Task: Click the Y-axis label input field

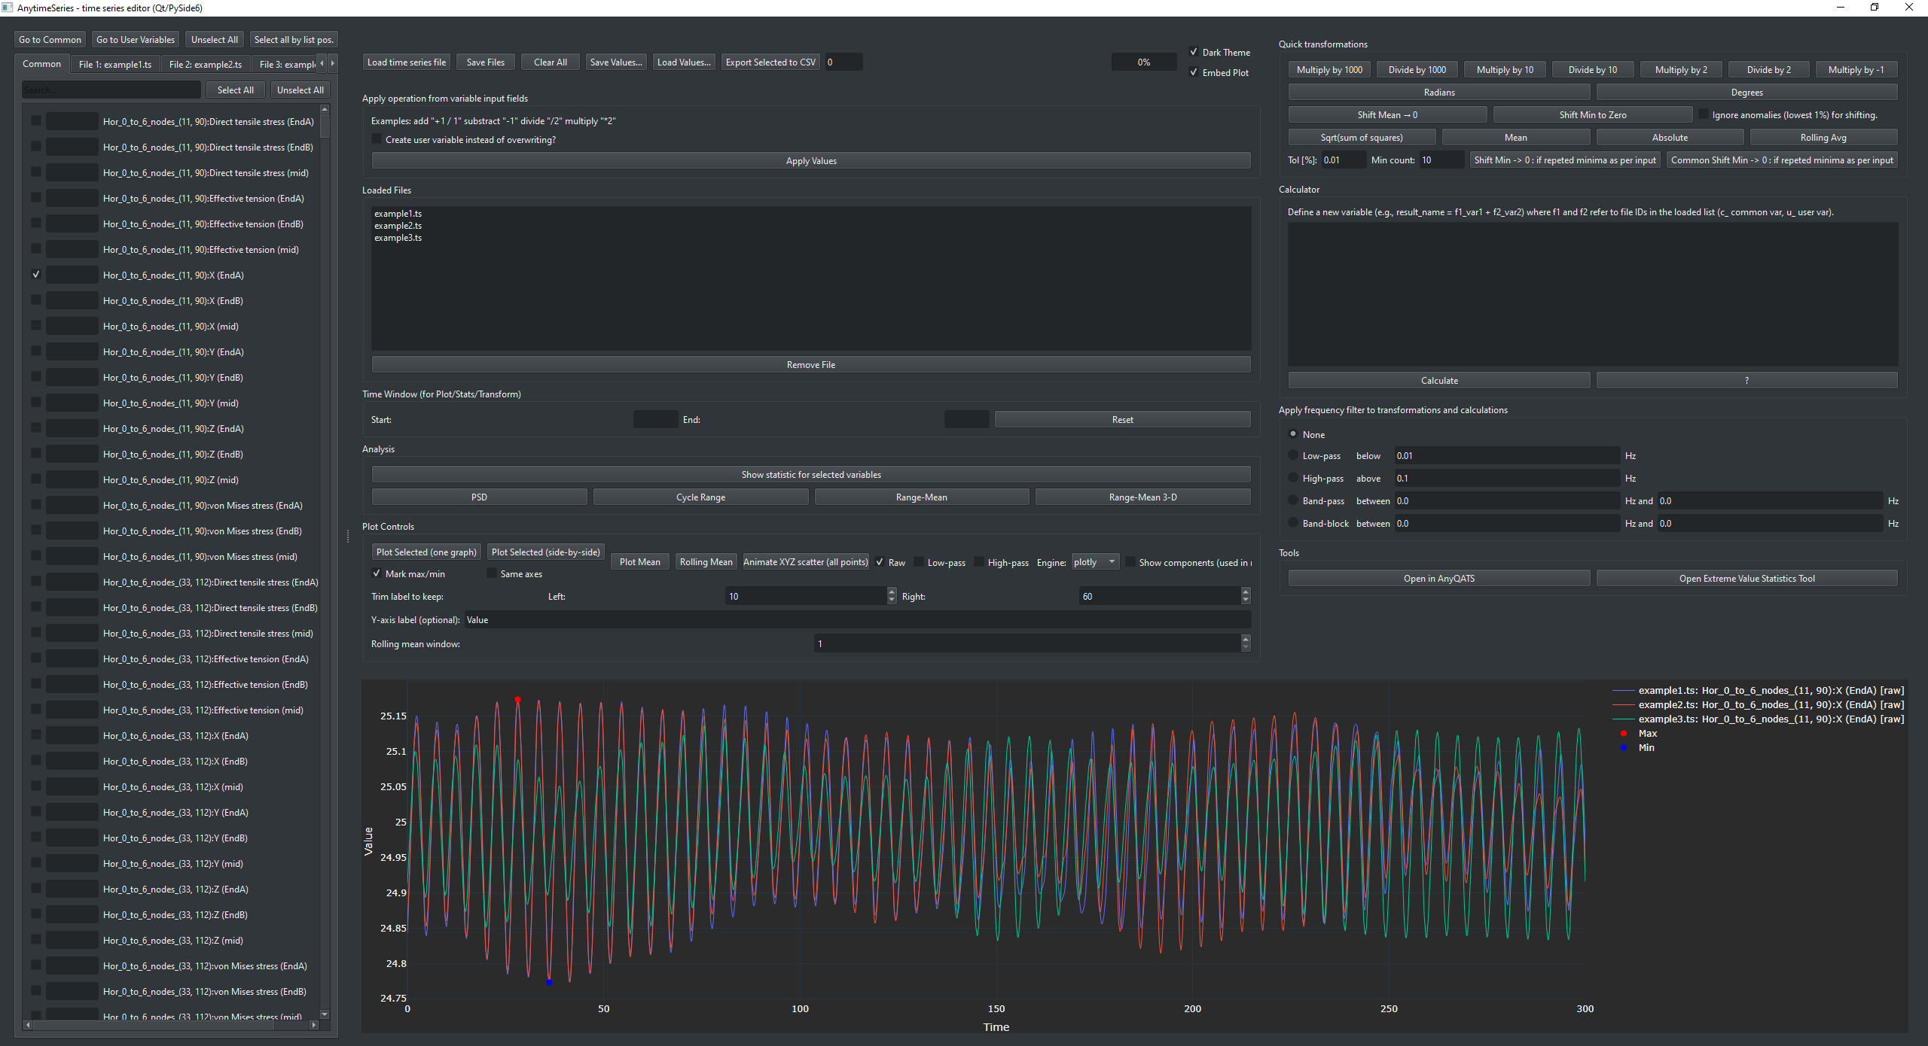Action: coord(858,619)
